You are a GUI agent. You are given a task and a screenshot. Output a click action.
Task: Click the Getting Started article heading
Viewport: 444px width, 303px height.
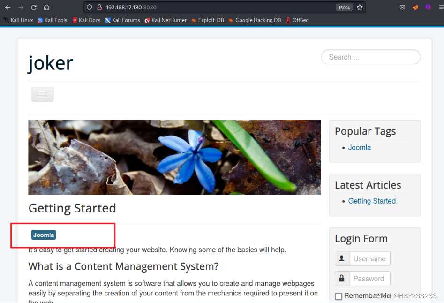pyautogui.click(x=72, y=208)
